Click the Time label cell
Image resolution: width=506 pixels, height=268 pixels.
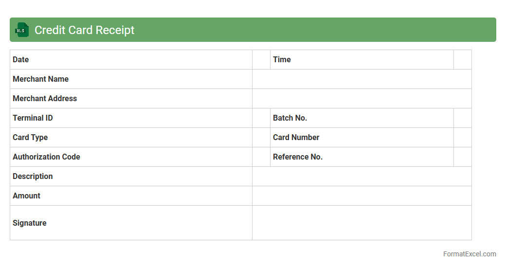(x=361, y=59)
